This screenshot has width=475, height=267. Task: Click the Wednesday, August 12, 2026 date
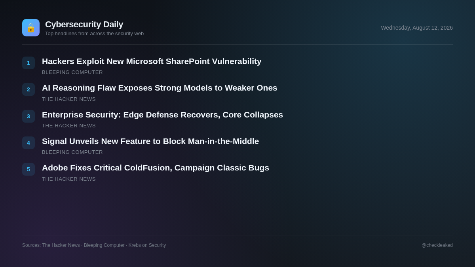(417, 28)
